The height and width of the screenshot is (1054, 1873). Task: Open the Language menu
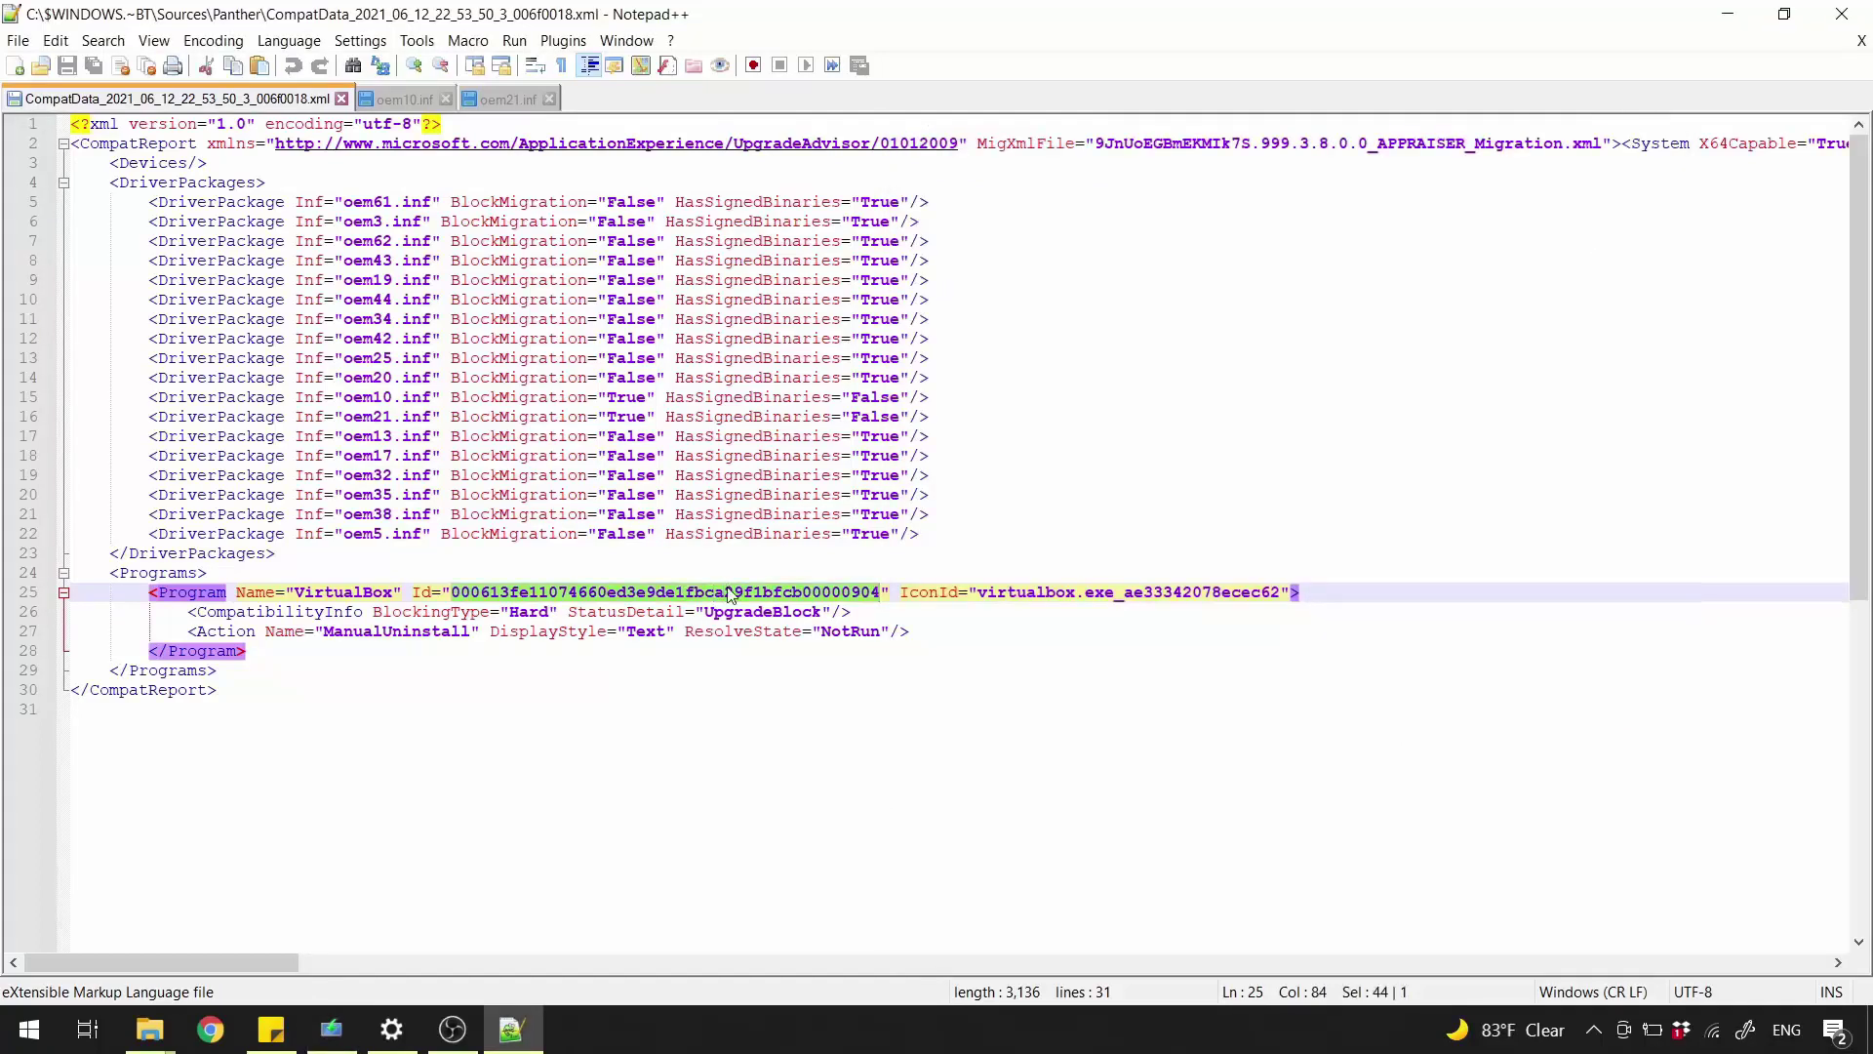289,41
